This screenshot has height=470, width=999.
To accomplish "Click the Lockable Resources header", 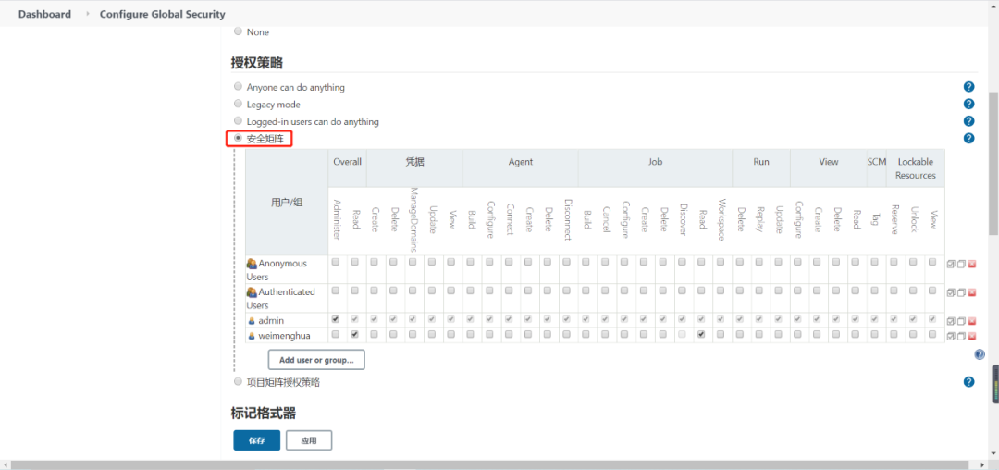I will pyautogui.click(x=916, y=168).
